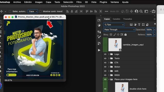
Task: Lock all padlock icon
Action: click(126, 34)
